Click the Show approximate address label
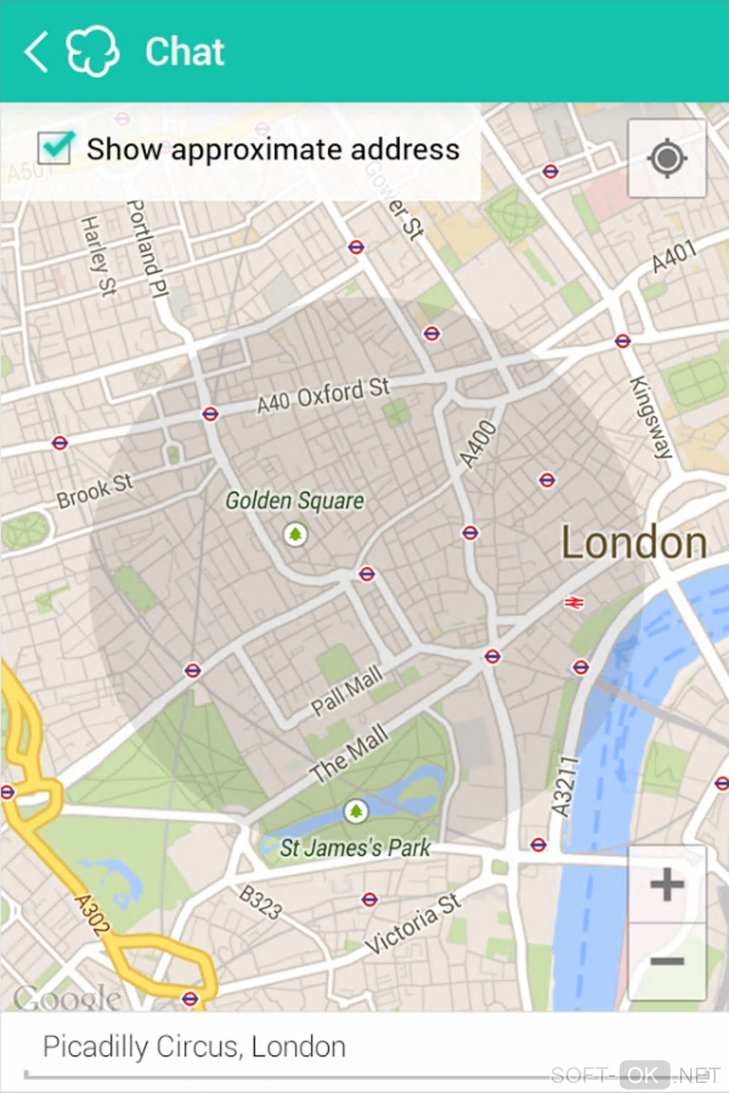This screenshot has height=1093, width=729. point(273,149)
